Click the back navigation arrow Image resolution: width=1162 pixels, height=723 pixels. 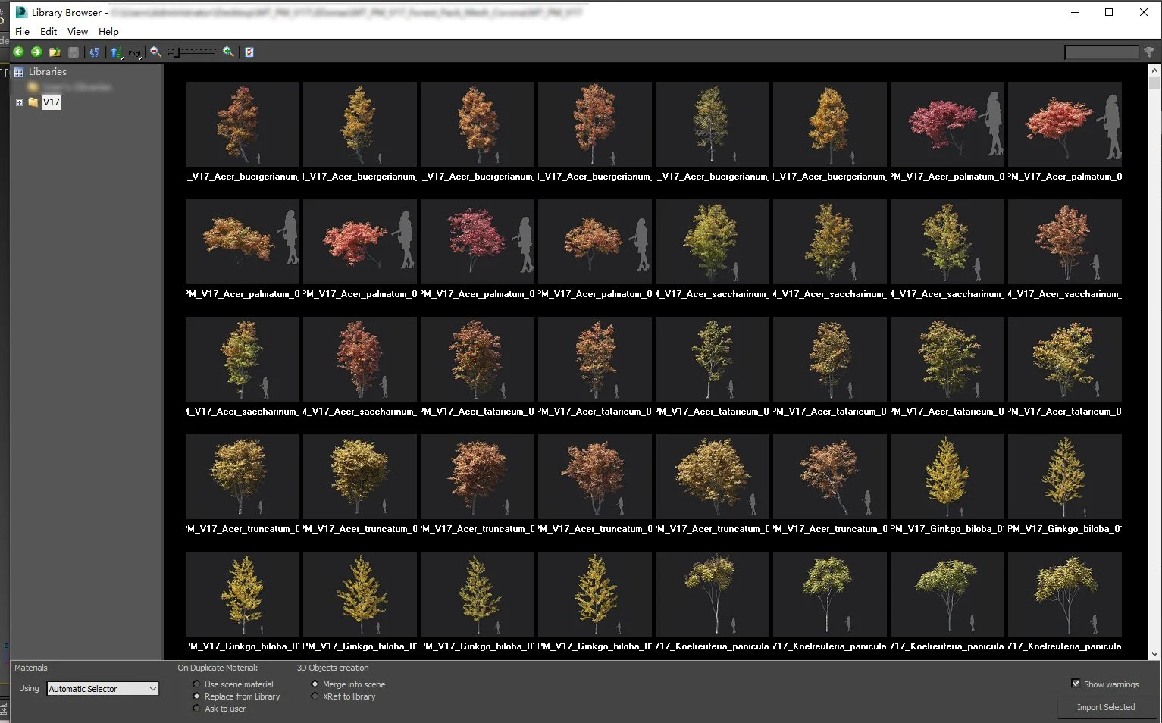(x=18, y=52)
